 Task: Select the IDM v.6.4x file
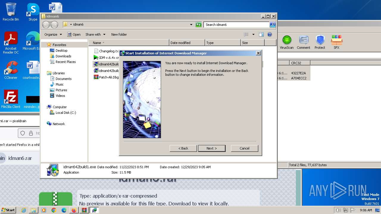click(x=106, y=58)
